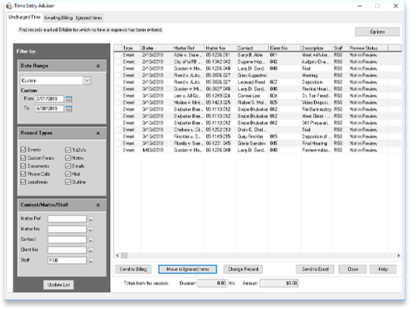This screenshot has height=309, width=410.
Task: Click the right arrow of the horizontal scrollbar
Action: pyautogui.click(x=398, y=255)
